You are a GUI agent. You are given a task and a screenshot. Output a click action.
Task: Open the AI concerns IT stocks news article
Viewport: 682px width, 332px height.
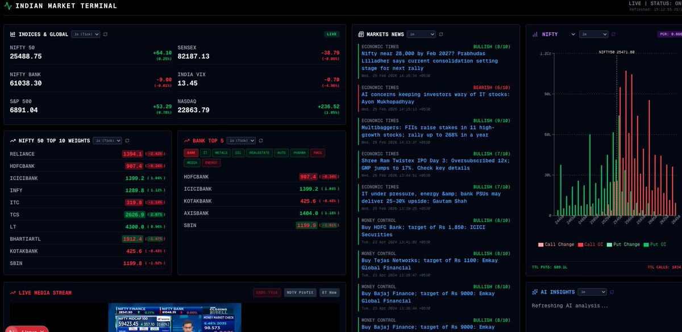435,98
